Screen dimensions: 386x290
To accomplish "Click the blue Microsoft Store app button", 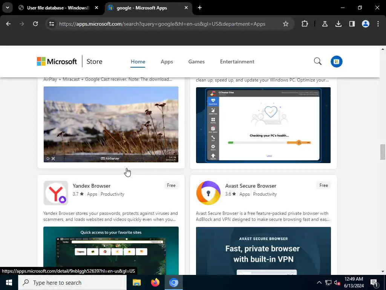I will point(336,62).
